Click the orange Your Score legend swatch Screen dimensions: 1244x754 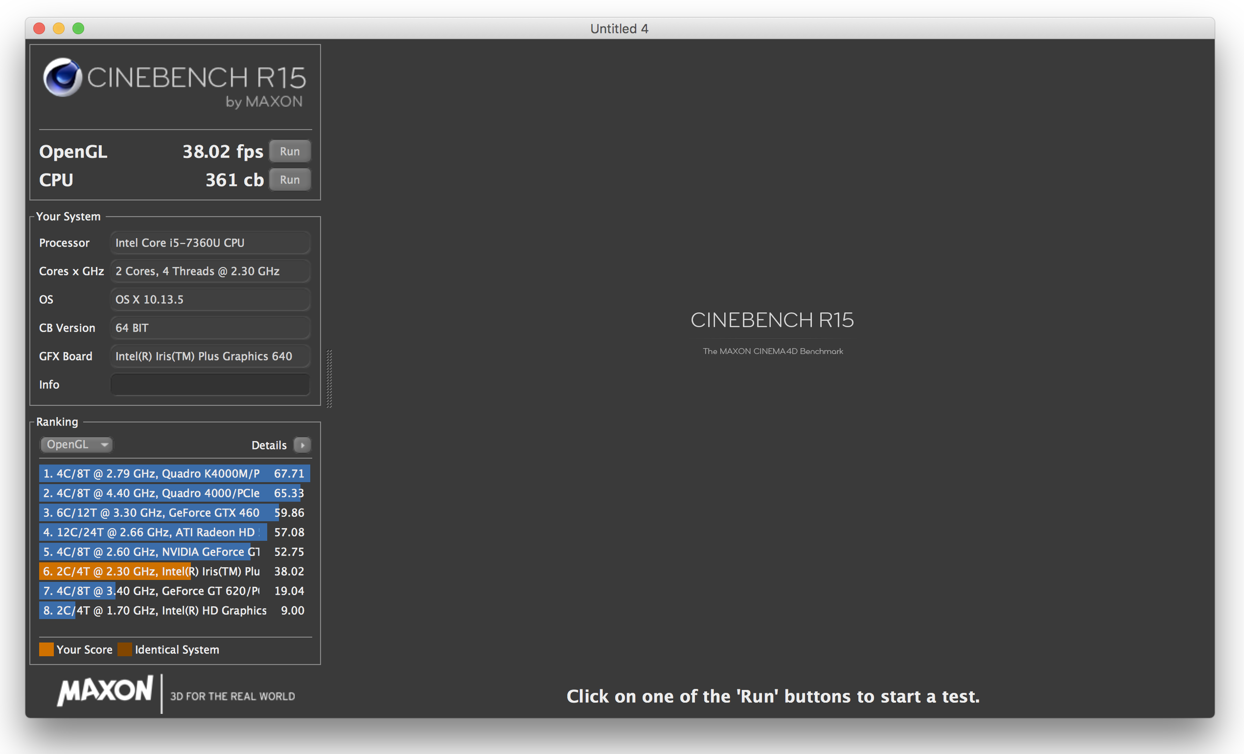(46, 649)
